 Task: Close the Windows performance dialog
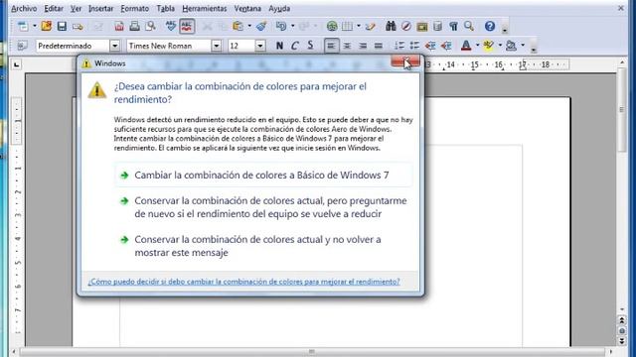(405, 61)
